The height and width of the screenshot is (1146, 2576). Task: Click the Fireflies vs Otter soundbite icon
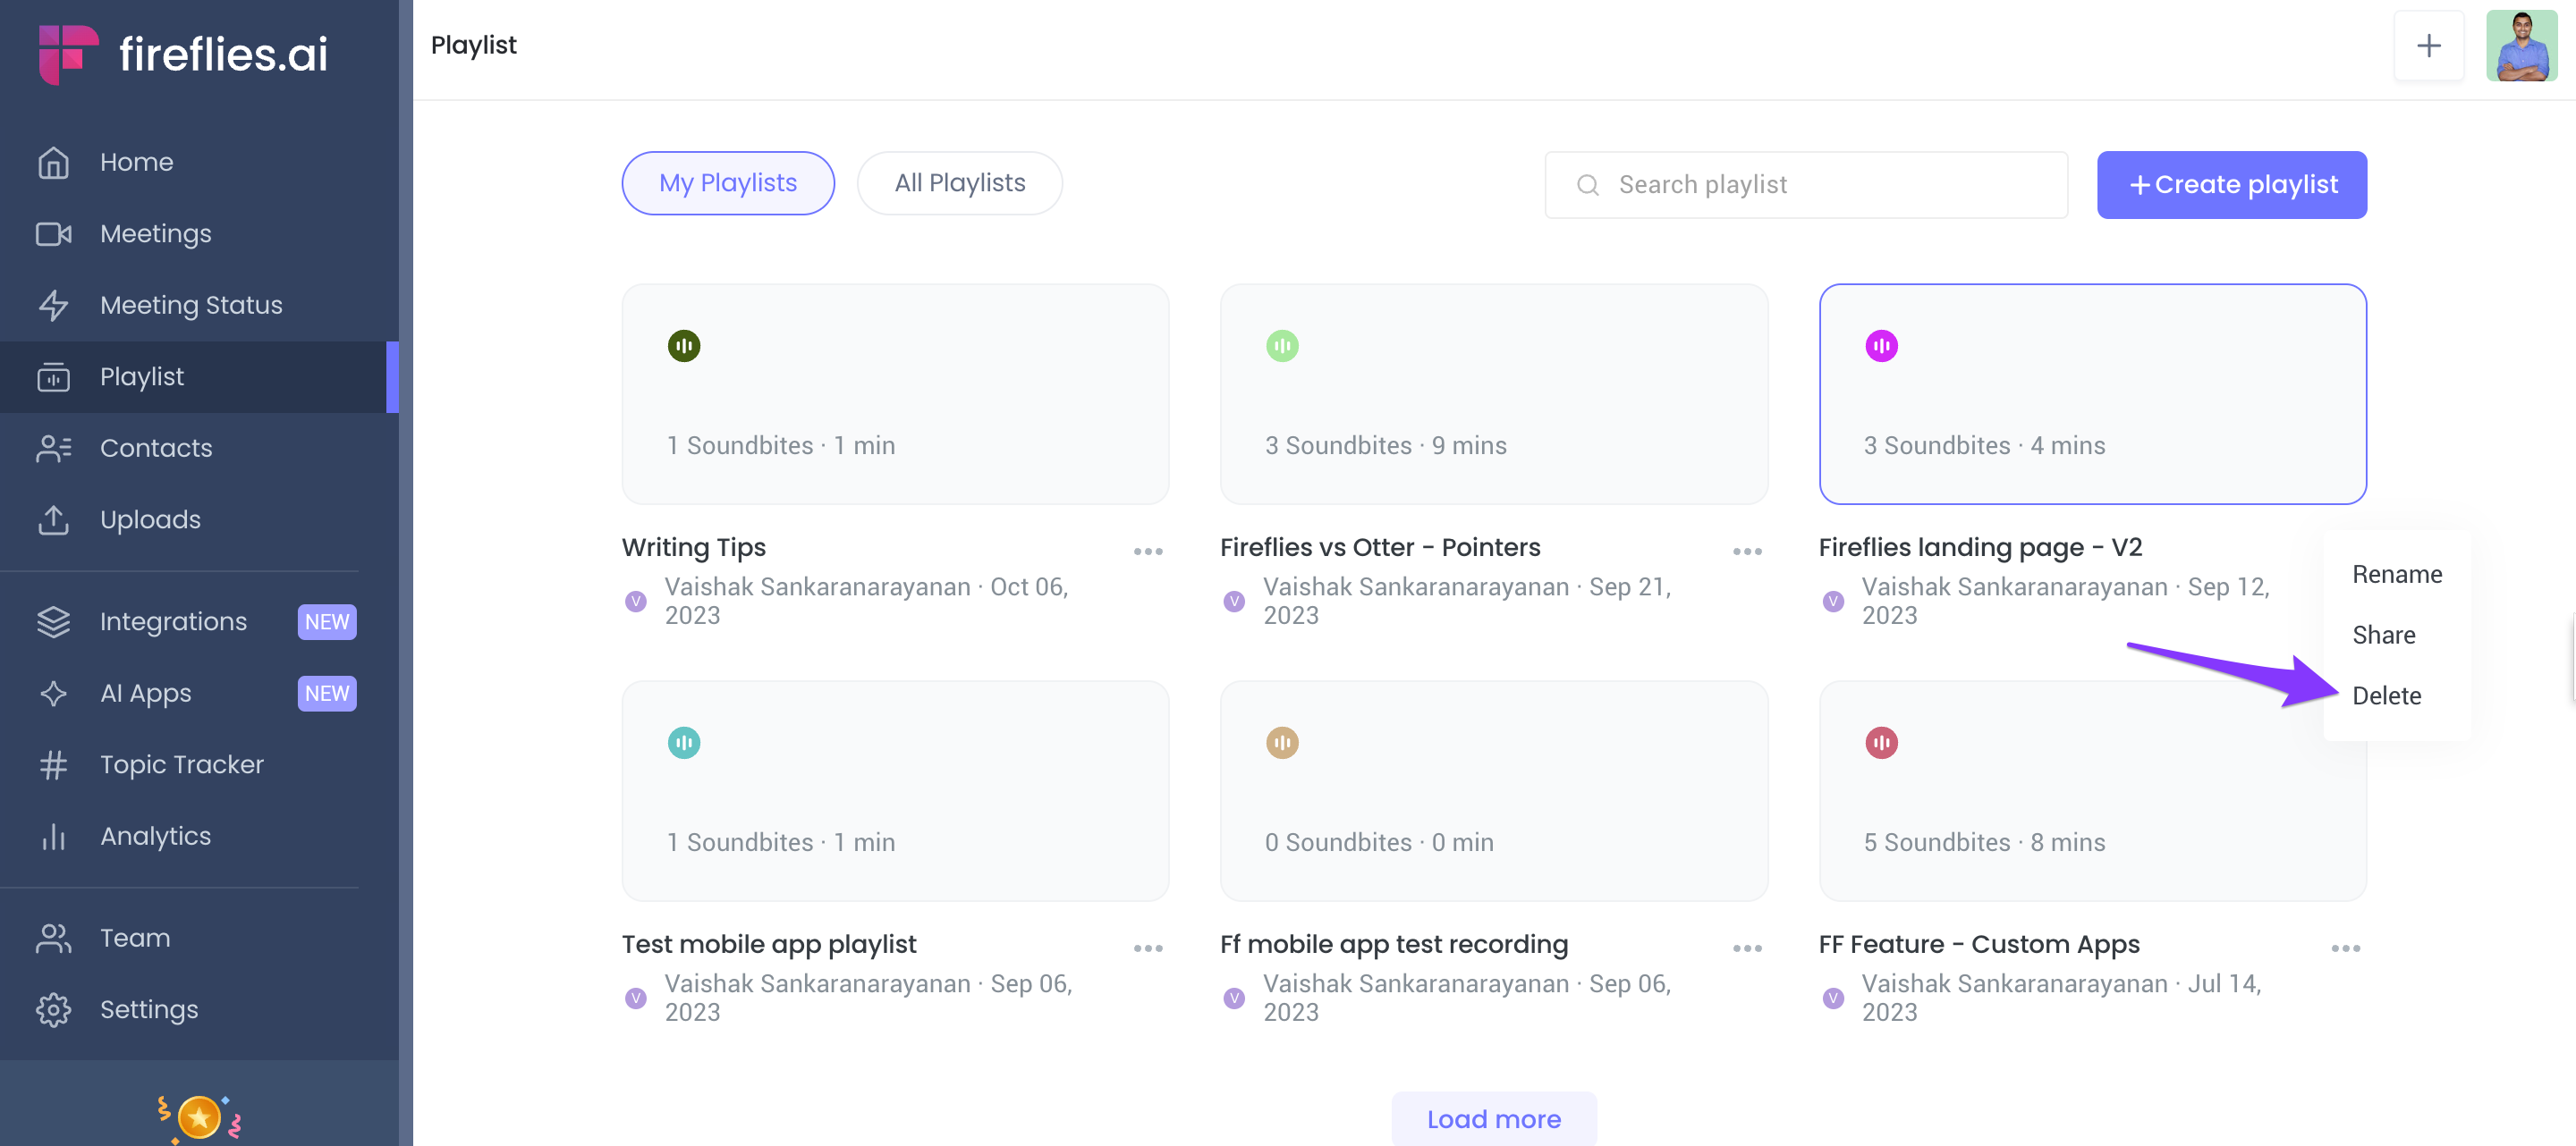(x=1282, y=346)
